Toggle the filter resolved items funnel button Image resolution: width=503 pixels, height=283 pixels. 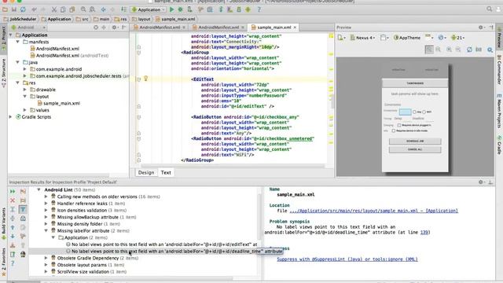[x=23, y=210]
